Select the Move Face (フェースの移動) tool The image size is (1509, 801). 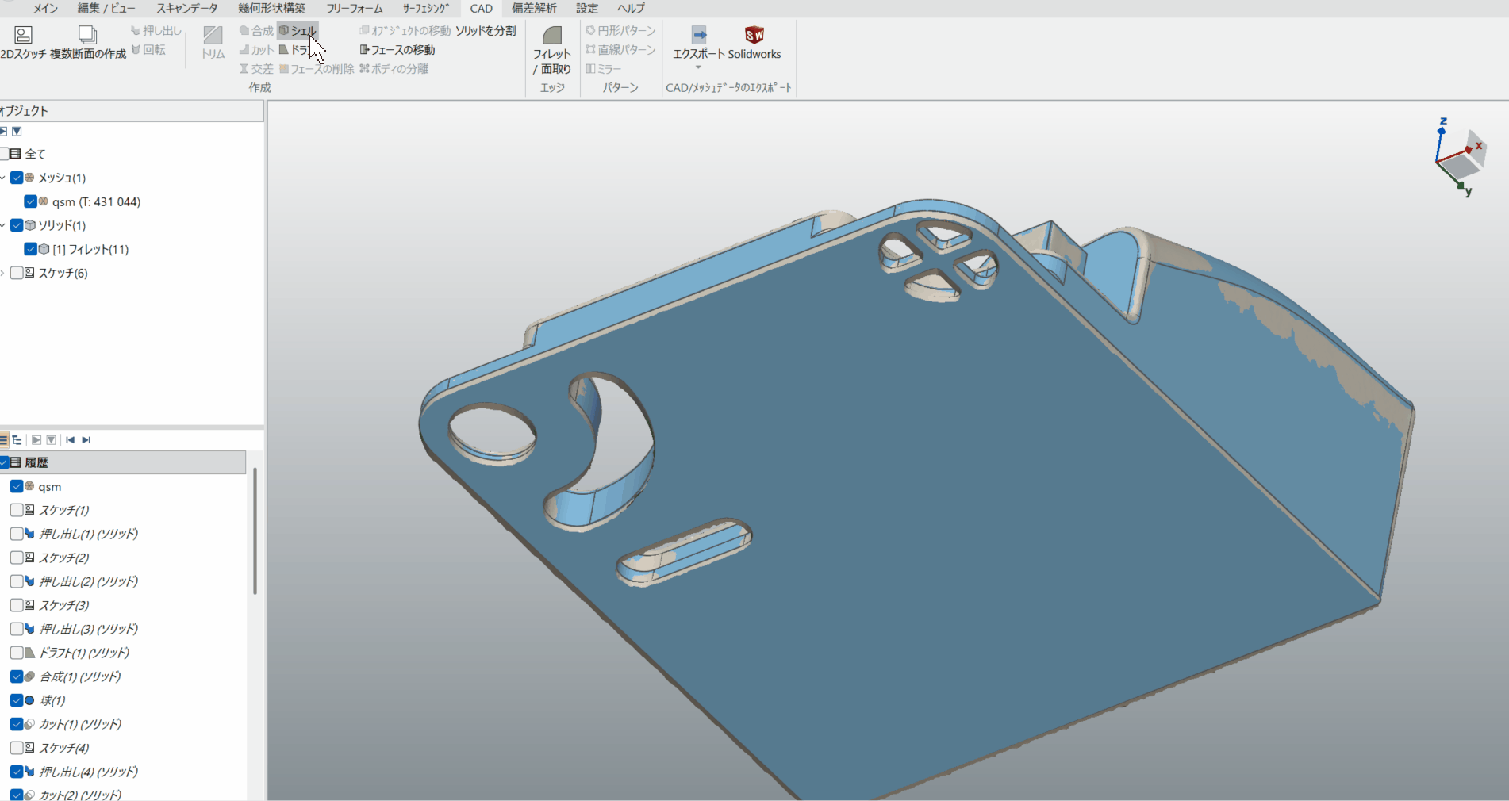click(x=397, y=50)
